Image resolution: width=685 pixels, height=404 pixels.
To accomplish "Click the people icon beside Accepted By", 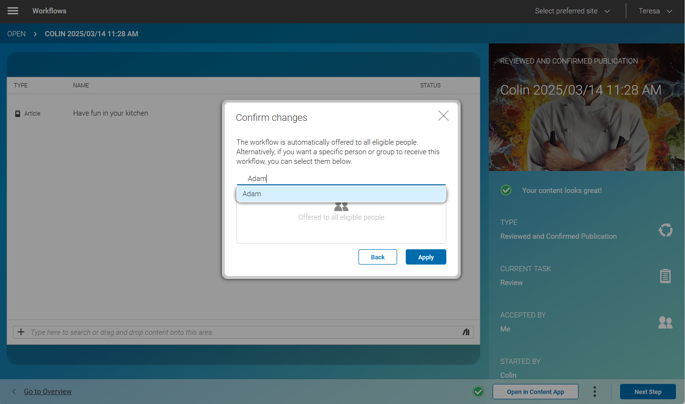I will coord(665,322).
